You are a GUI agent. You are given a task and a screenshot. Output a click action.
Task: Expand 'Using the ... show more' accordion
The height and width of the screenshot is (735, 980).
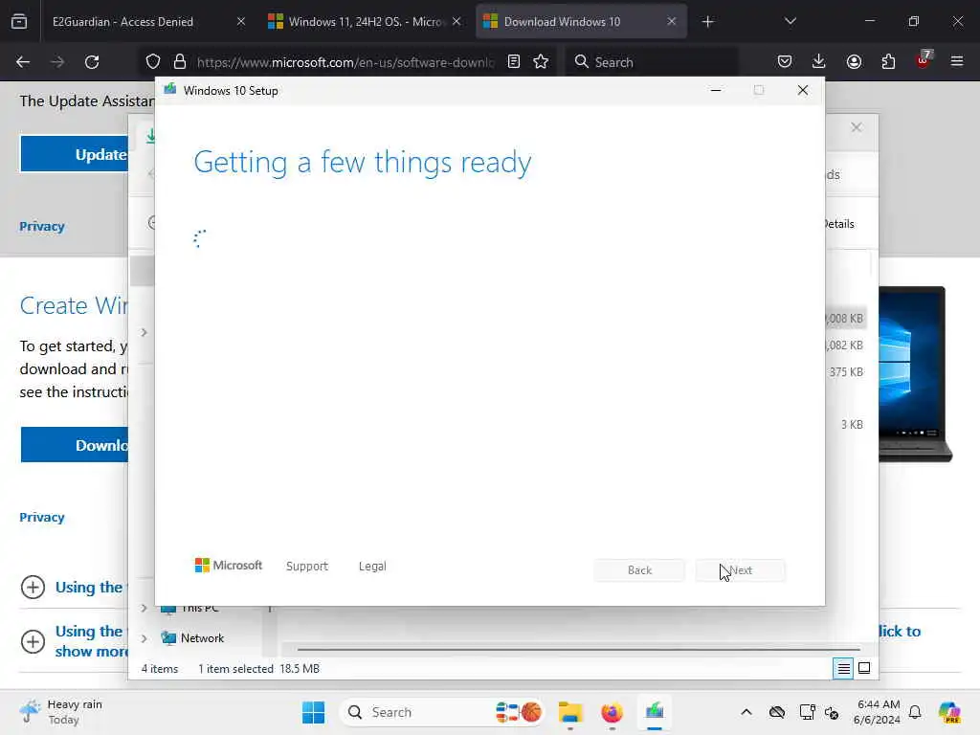33,641
